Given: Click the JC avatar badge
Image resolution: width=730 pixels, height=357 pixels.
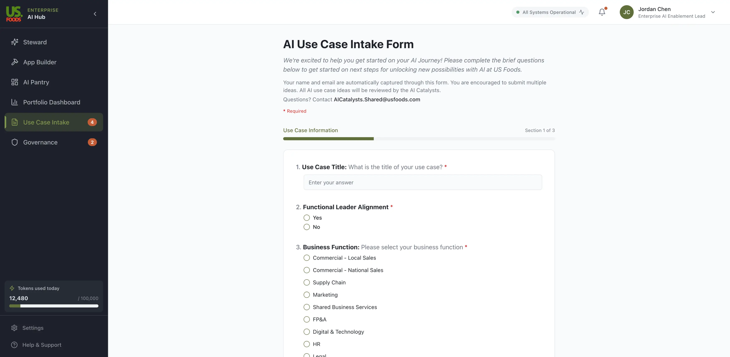Looking at the screenshot, I should [627, 12].
